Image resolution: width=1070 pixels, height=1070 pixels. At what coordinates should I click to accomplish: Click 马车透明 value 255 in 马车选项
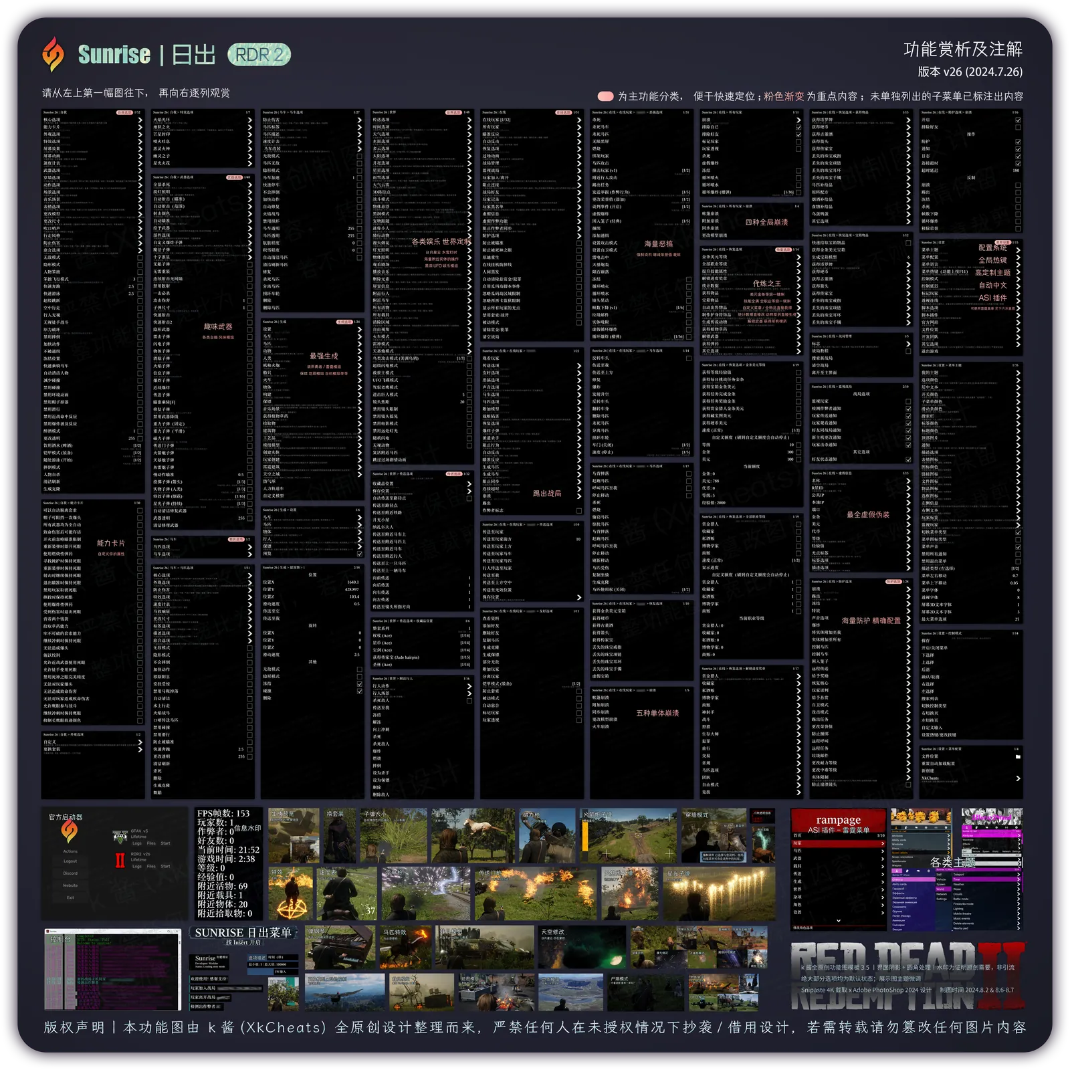[x=350, y=228]
